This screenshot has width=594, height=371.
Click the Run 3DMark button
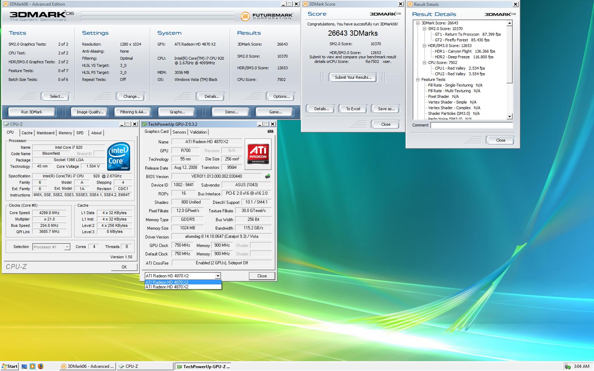click(31, 112)
